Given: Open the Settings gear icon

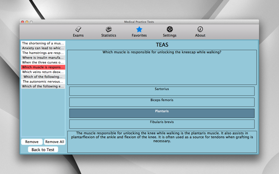Looking at the screenshot, I should [x=170, y=29].
